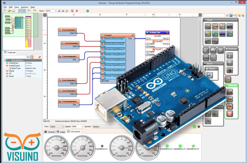Select the BoardType property row

[x=16, y=68]
